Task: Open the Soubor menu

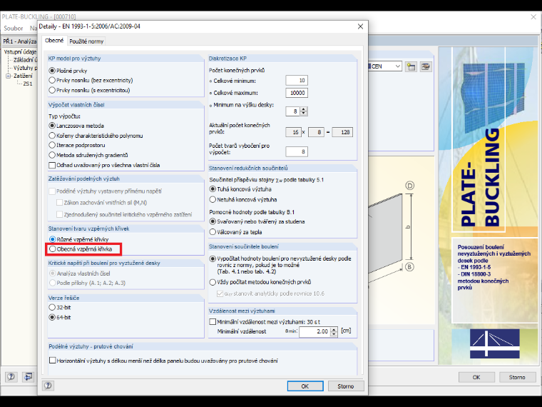Action: pyautogui.click(x=13, y=29)
